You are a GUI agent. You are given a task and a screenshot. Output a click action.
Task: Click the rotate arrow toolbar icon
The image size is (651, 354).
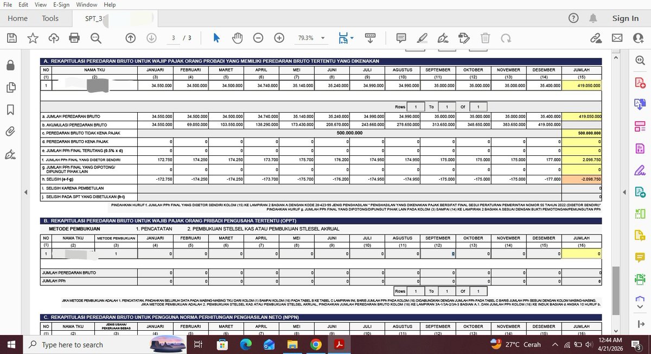tap(506, 38)
